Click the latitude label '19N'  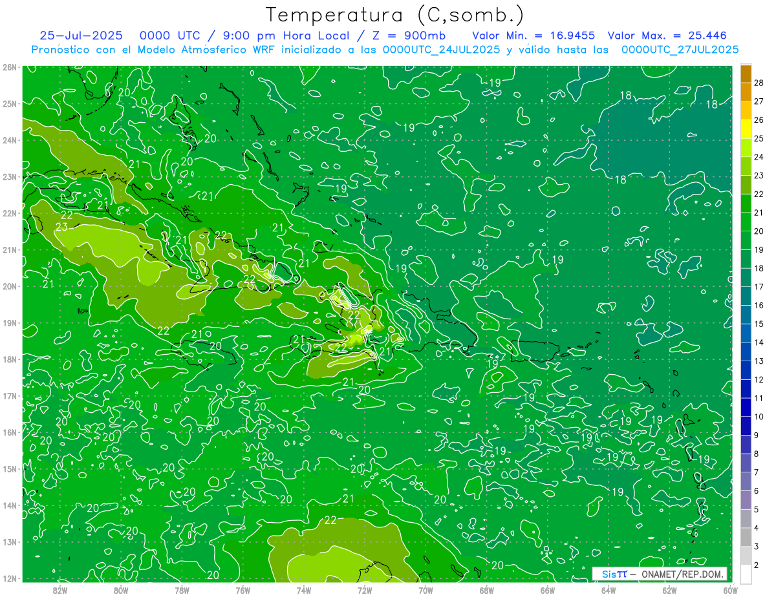click(9, 323)
